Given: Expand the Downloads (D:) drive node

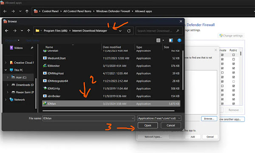Looking at the screenshot, I should [x=8, y=85].
